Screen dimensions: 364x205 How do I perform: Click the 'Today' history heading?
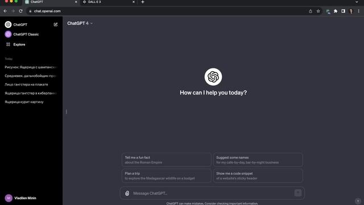tap(9, 59)
